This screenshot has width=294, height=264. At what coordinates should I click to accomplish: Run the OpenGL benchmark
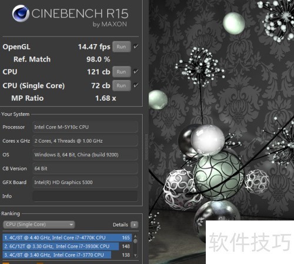122,47
